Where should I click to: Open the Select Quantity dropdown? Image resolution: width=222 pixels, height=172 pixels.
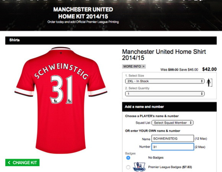(x=165, y=94)
